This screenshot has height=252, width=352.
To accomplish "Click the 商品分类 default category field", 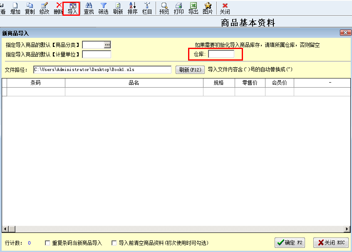I will point(93,45).
